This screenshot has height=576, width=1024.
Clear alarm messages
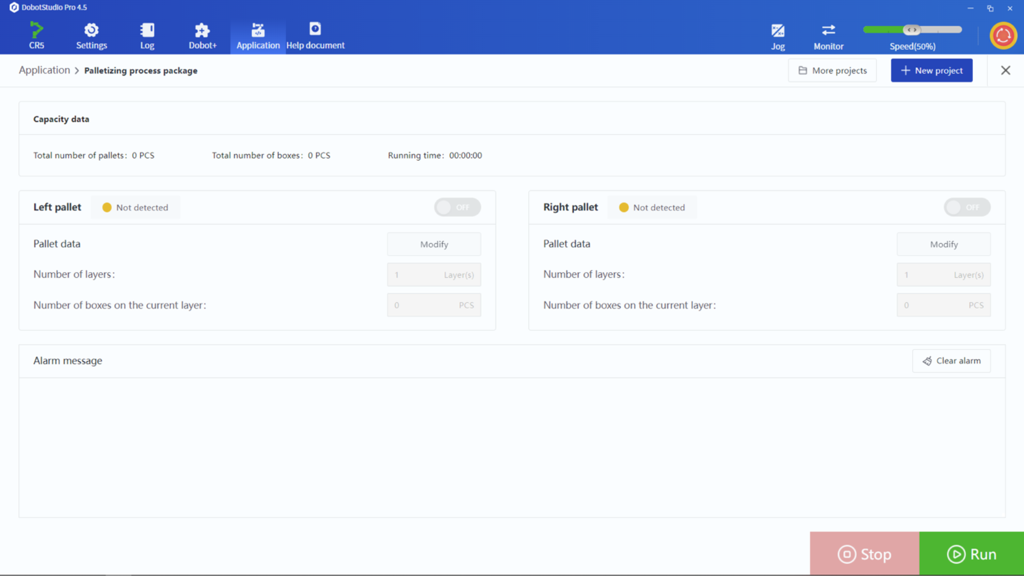click(951, 361)
